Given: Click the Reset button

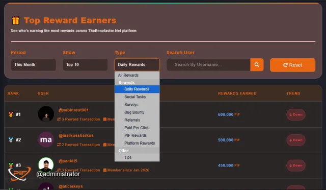Looking at the screenshot, I should pos(292,65).
